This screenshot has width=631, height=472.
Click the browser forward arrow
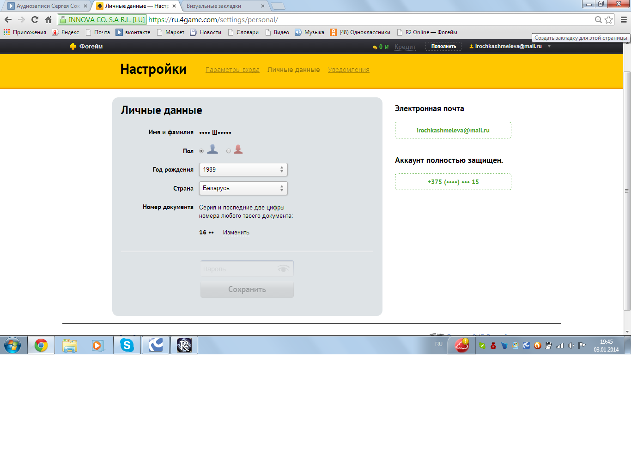(x=21, y=20)
